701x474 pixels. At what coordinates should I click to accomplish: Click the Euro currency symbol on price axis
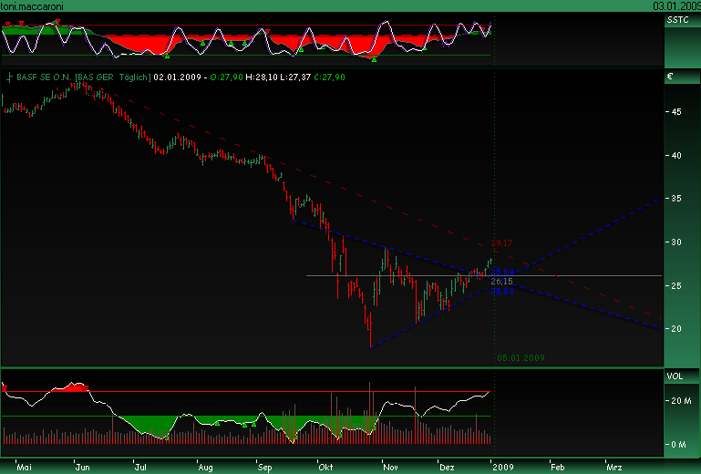coord(670,77)
